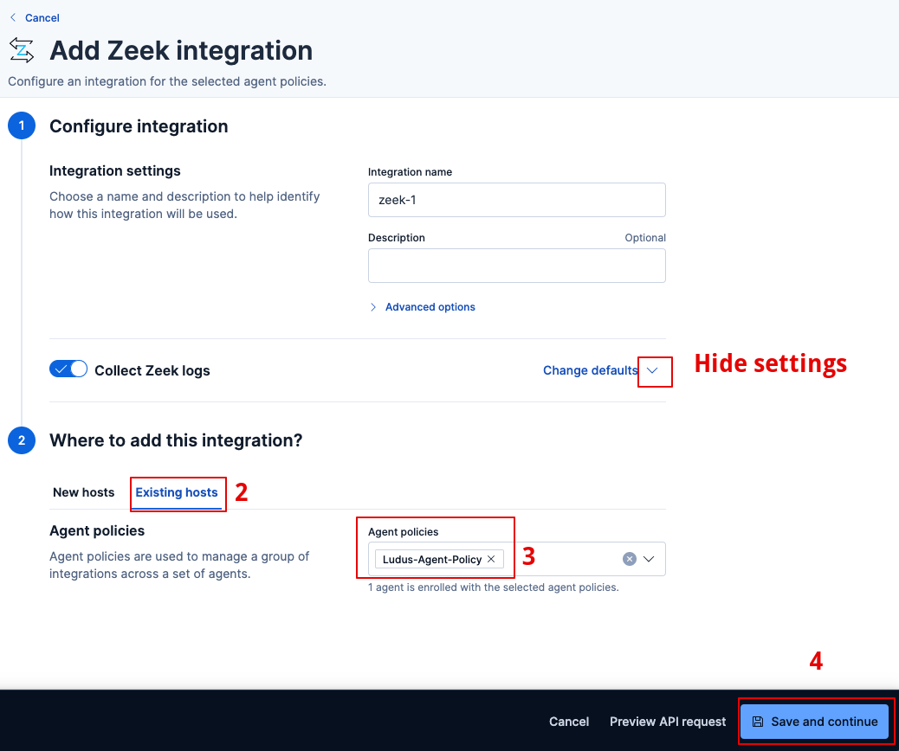Disable the Collect Zeek logs toggle

pos(68,369)
